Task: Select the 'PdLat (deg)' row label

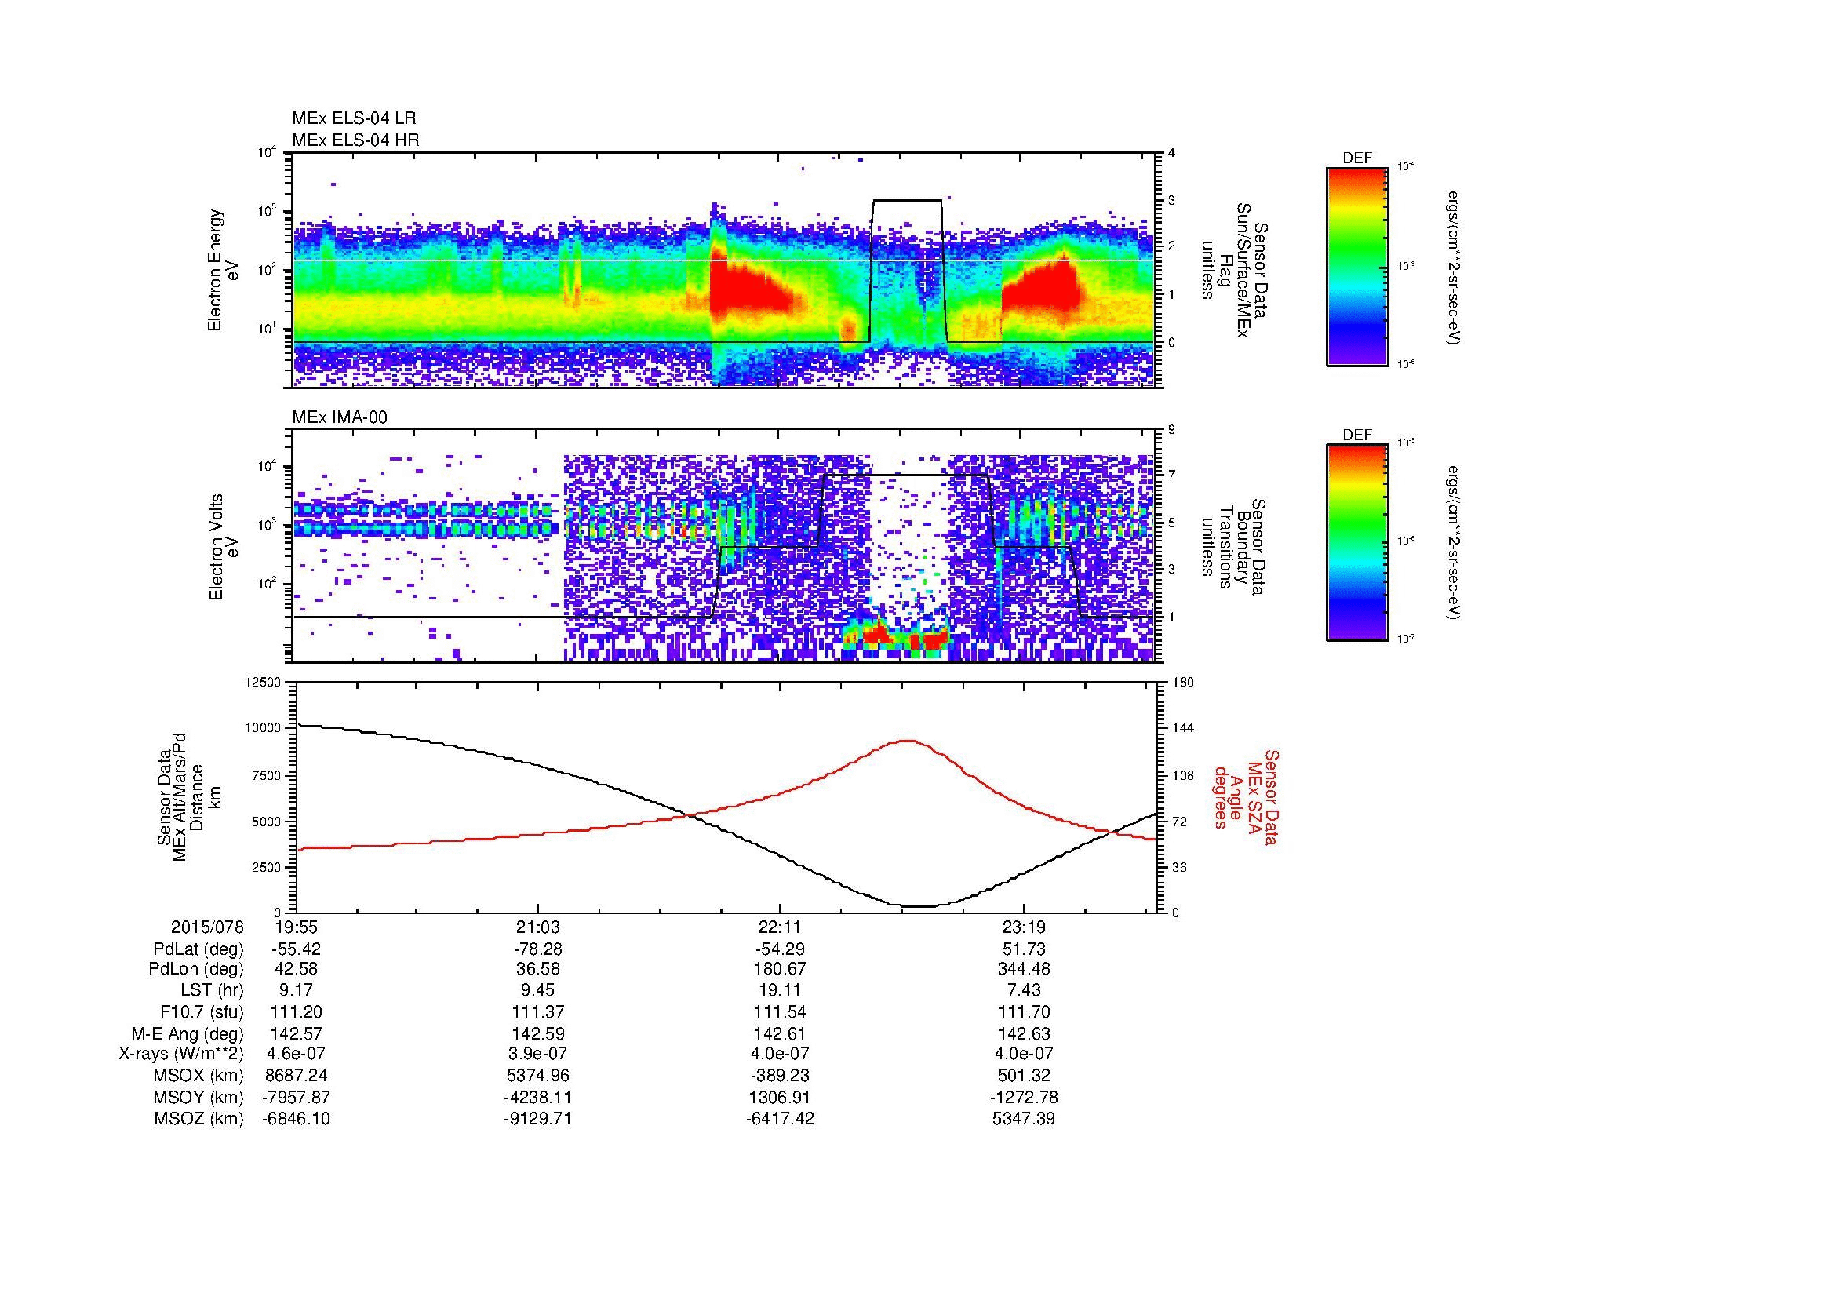Action: pos(198,949)
